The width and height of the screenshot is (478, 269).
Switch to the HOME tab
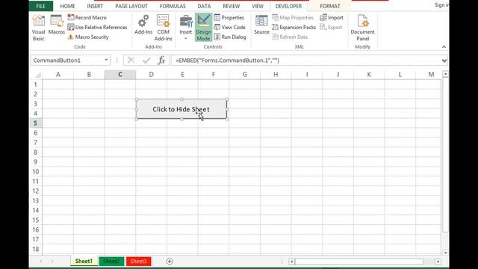[x=67, y=6]
